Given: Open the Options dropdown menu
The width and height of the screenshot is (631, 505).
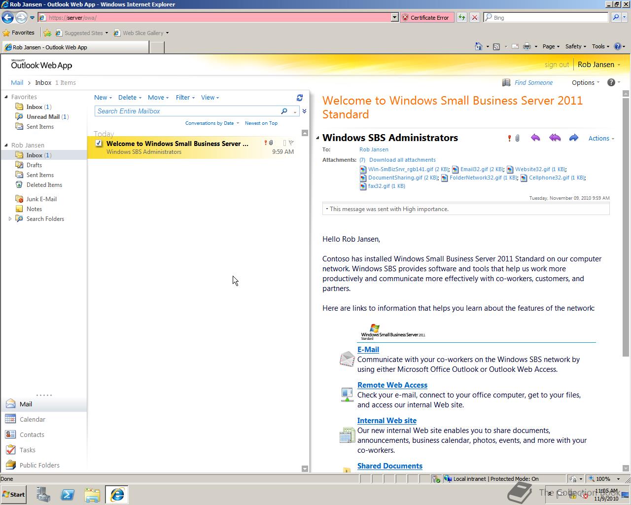Looking at the screenshot, I should pos(586,82).
